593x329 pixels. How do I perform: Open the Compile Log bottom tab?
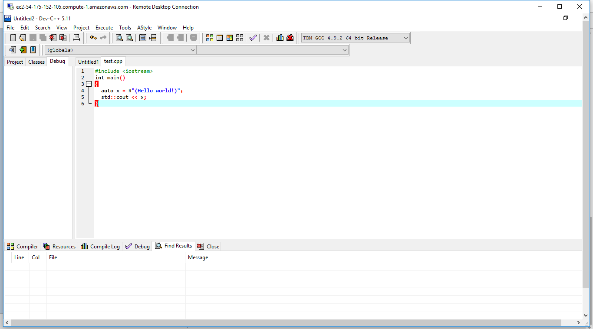pos(100,246)
